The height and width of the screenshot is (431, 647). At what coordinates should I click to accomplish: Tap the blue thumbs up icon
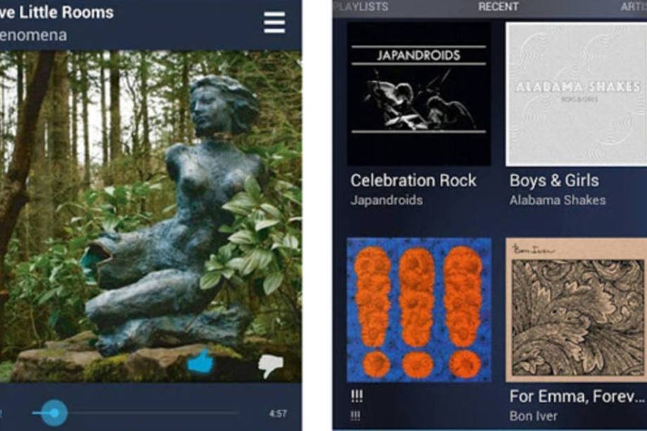pos(200,361)
